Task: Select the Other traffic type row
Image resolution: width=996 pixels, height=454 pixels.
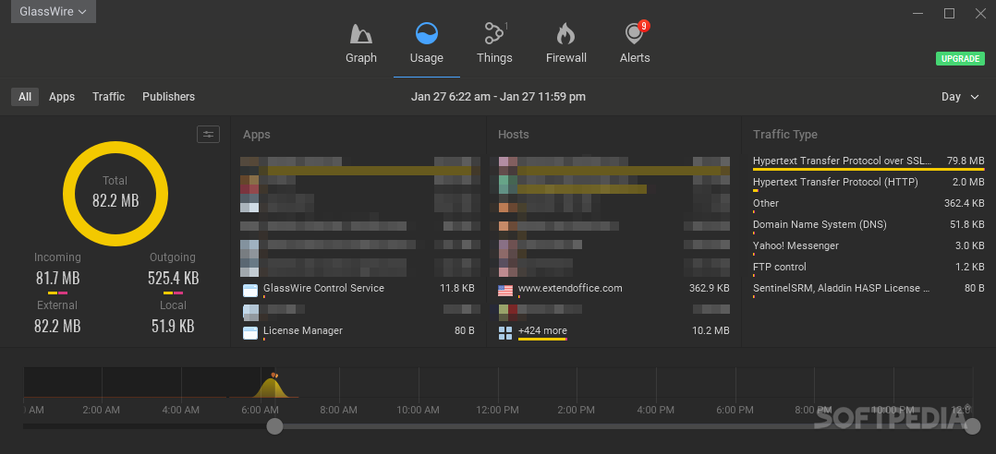Action: (868, 204)
